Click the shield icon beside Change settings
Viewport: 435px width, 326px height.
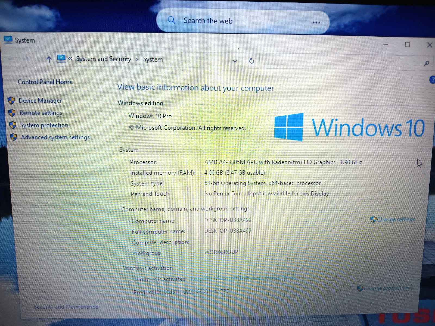(373, 219)
